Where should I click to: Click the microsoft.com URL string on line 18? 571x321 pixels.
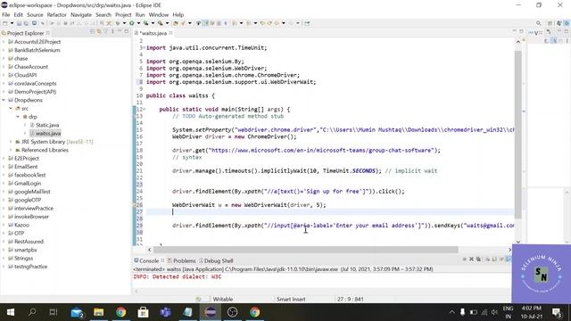coord(321,151)
